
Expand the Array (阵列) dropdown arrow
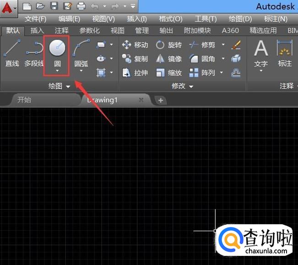pyautogui.click(x=221, y=72)
